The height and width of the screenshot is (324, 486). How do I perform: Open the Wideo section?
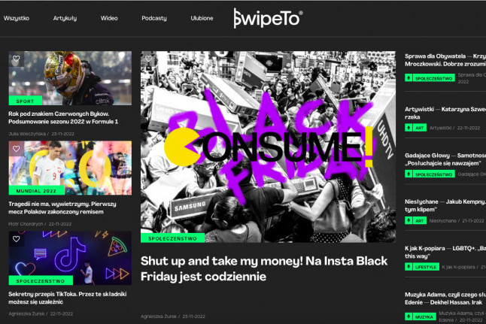[x=109, y=18]
